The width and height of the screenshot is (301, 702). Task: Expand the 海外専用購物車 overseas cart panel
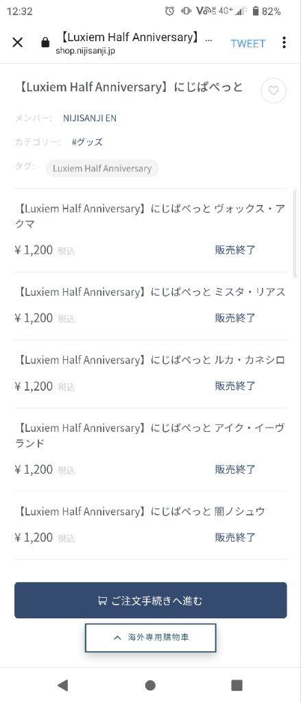[151, 638]
